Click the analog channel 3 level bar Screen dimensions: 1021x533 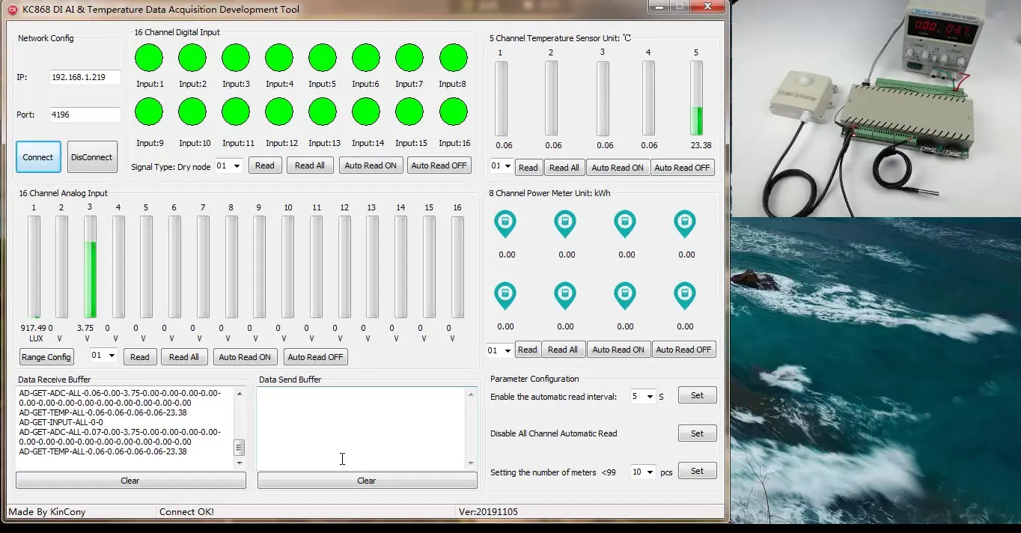pos(90,267)
